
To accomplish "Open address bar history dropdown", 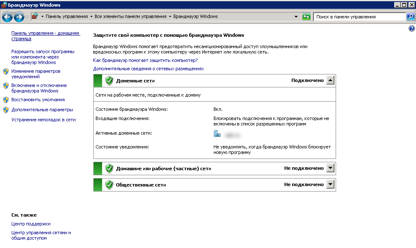I will 296,17.
